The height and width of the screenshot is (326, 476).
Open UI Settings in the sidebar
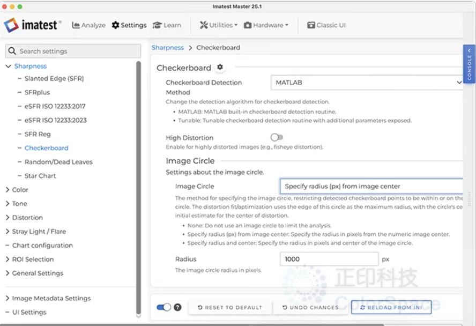[29, 313]
